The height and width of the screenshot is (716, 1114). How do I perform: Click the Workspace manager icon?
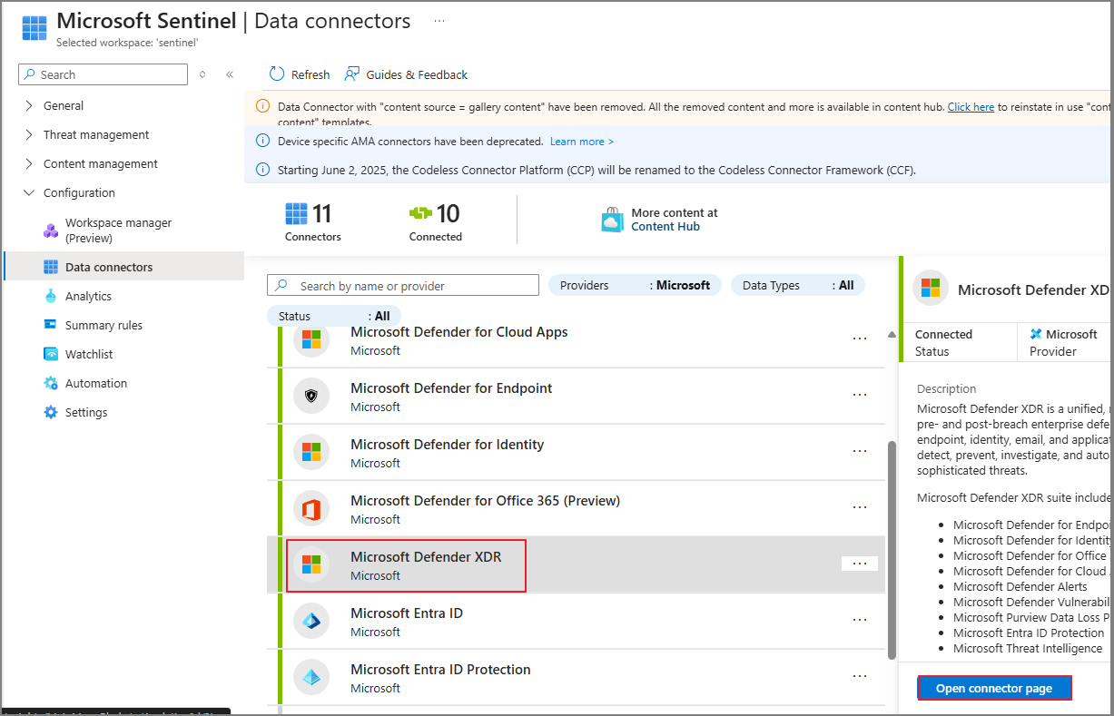coord(51,230)
